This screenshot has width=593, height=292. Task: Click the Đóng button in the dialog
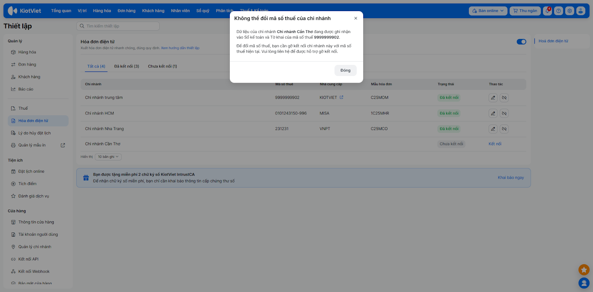point(345,70)
